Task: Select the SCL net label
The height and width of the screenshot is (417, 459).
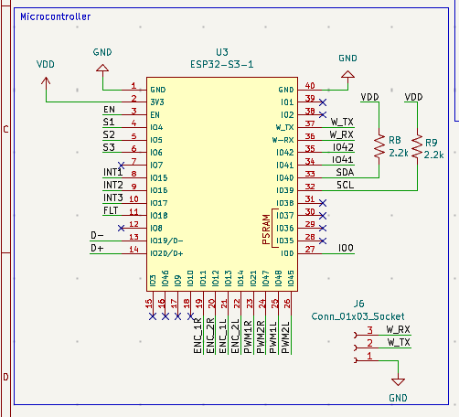Action: (346, 185)
